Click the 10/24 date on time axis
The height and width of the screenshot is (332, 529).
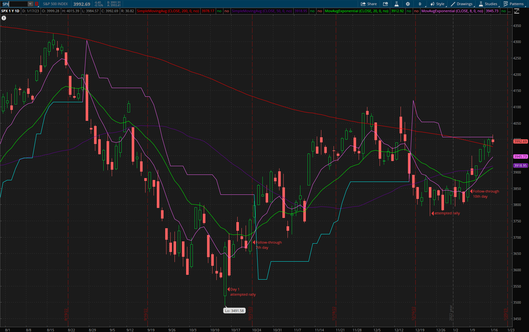pyautogui.click(x=256, y=329)
